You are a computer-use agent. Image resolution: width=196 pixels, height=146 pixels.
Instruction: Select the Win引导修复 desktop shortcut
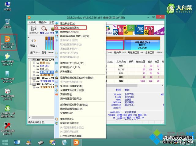point(7,94)
